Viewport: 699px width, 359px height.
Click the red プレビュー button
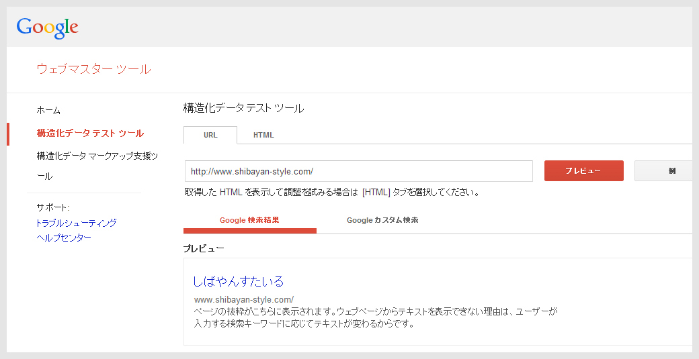click(x=584, y=171)
